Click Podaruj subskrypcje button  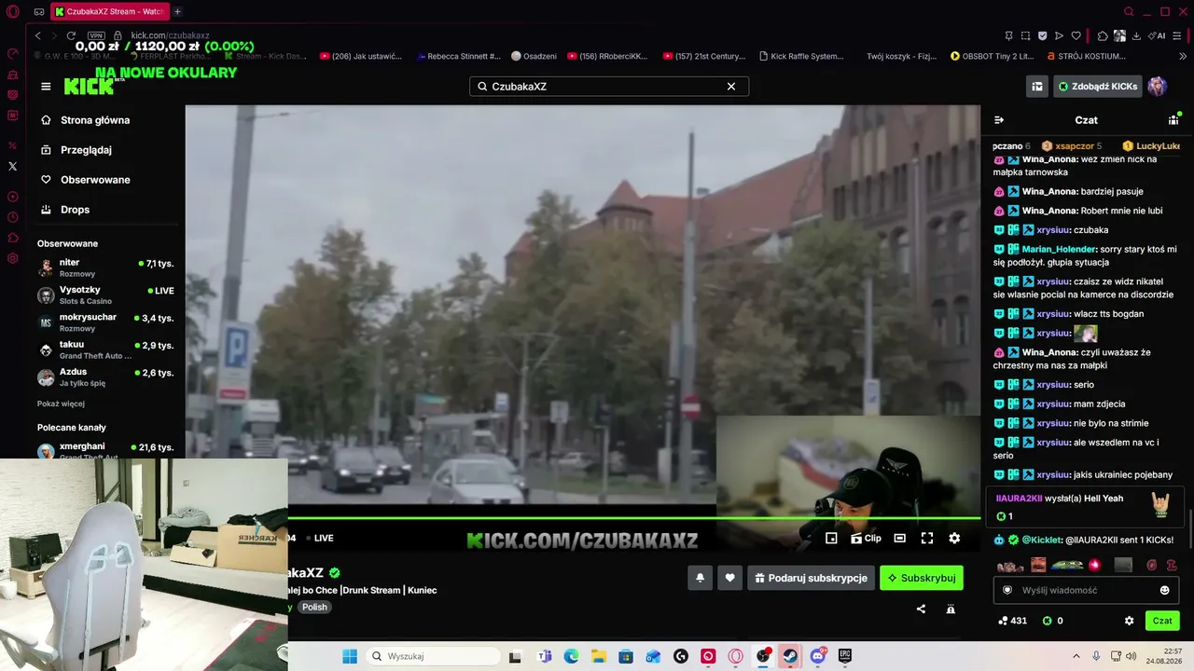(x=811, y=578)
